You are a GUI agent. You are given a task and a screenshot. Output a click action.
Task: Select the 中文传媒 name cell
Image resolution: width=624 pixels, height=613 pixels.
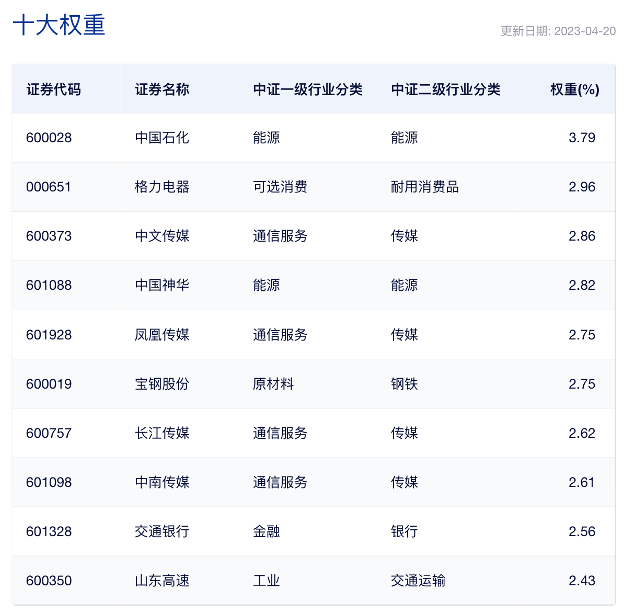162,236
